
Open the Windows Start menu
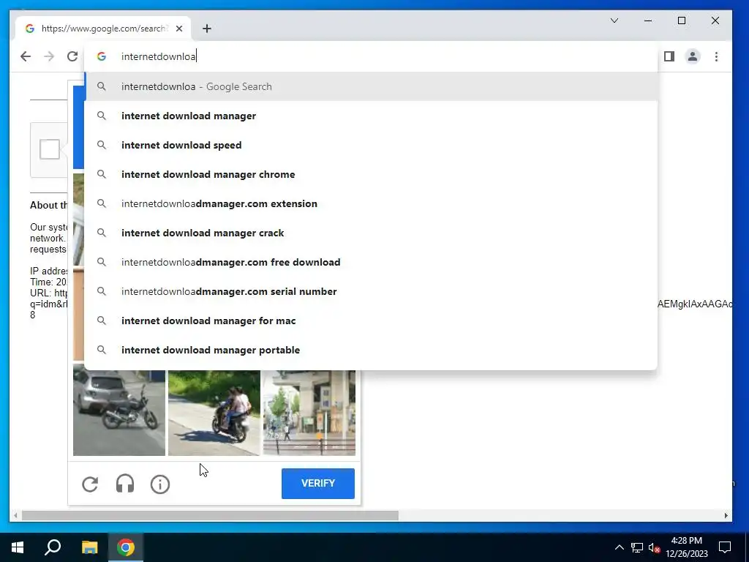pyautogui.click(x=18, y=547)
